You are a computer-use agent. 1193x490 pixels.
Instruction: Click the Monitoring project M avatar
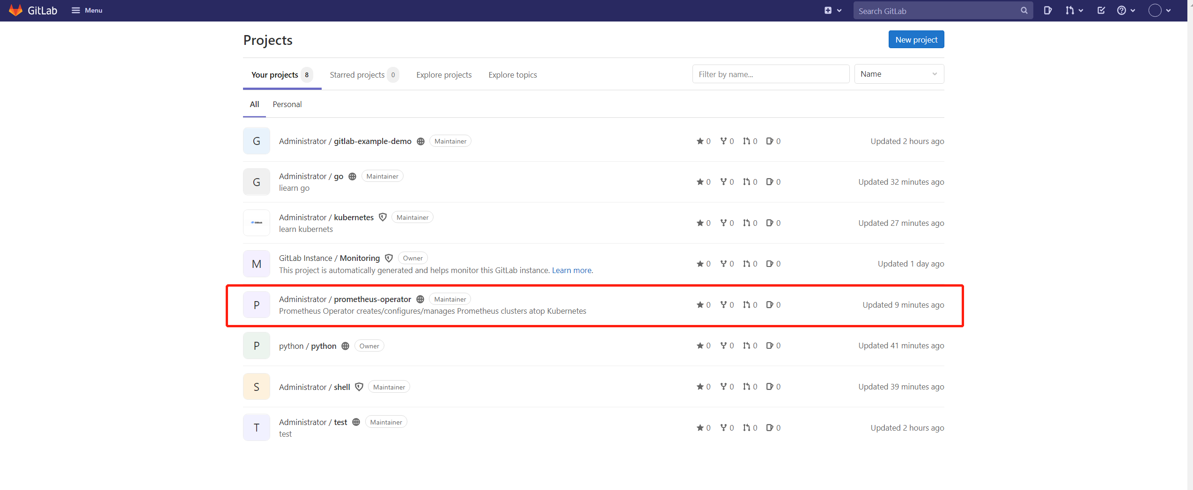(257, 264)
